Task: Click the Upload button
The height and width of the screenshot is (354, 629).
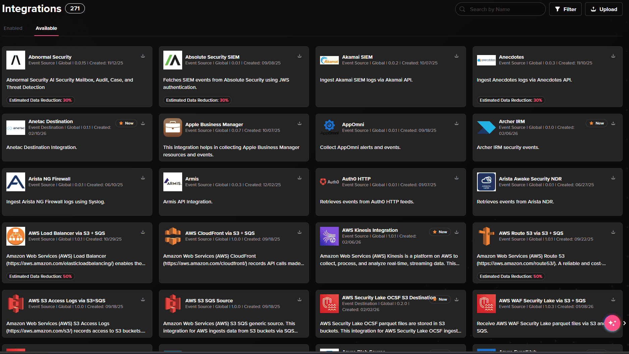Action: pyautogui.click(x=604, y=9)
